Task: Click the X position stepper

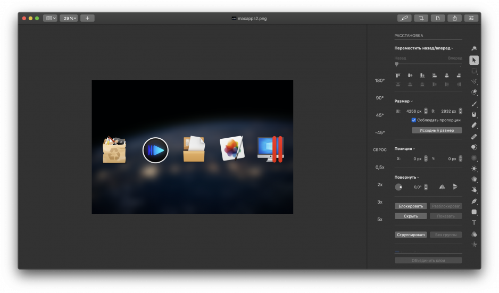Action: 426,158
